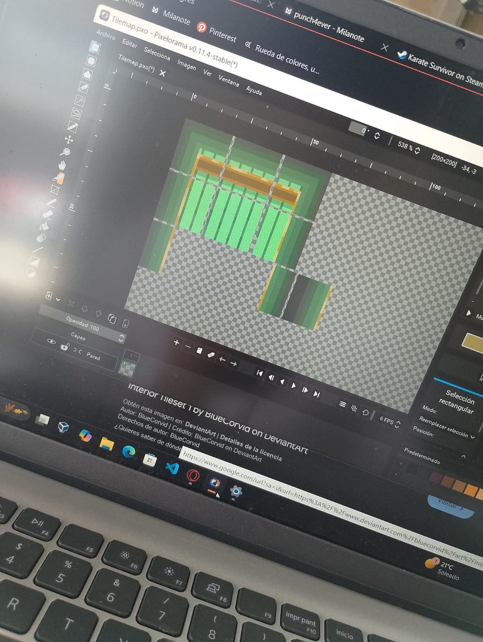Open the DeviantArt source link

click(202, 427)
